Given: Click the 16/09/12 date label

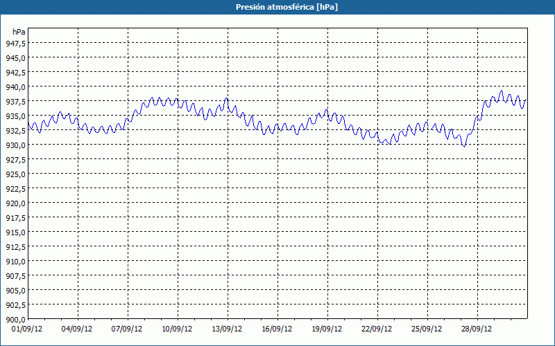Looking at the screenshot, I should (x=277, y=329).
